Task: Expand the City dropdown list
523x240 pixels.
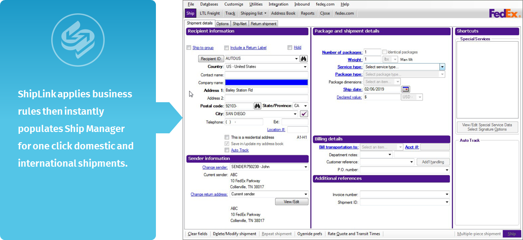Action: coord(295,114)
